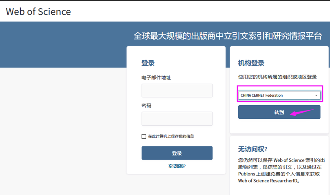The width and height of the screenshot is (330, 195).
Task: Click the banner headline 全球最大规模的出版商中立引文索引
Action: pyautogui.click(x=228, y=35)
